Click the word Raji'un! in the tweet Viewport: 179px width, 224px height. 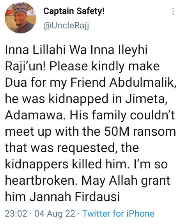point(25,66)
